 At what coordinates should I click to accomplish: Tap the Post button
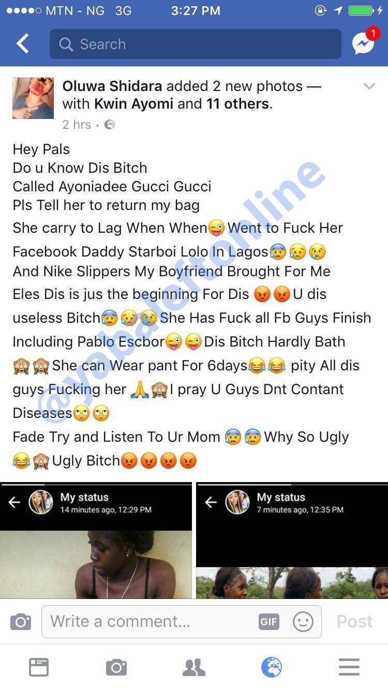click(354, 621)
